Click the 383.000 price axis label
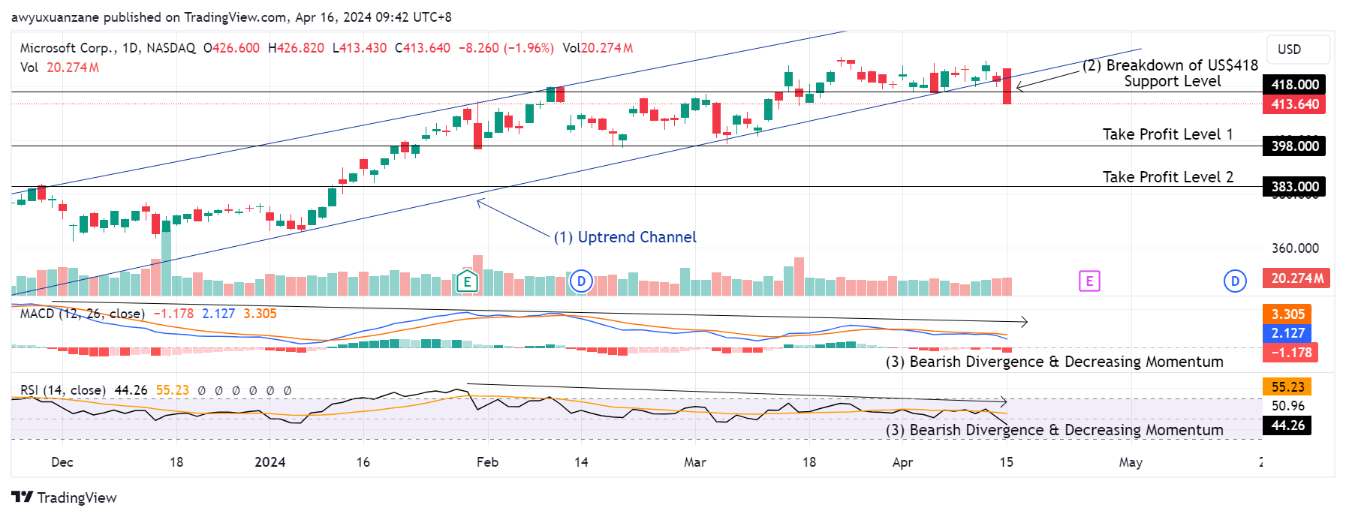The width and height of the screenshot is (1346, 517). point(1294,187)
